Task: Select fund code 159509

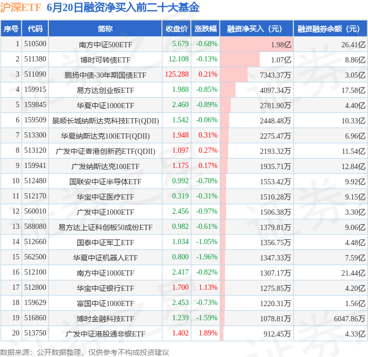Action: (x=35, y=120)
